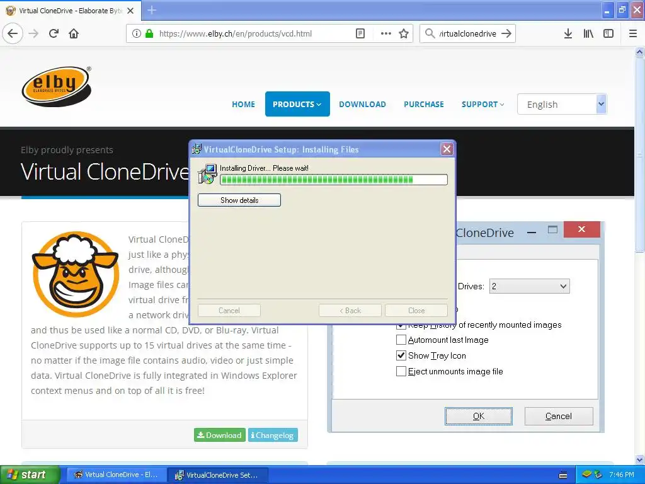
Task: Go to the HOME page
Action: point(243,104)
